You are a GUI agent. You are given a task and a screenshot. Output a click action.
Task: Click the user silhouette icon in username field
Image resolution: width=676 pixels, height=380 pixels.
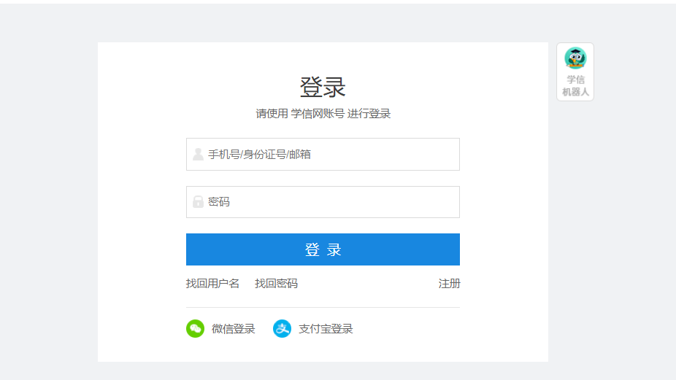click(x=198, y=154)
